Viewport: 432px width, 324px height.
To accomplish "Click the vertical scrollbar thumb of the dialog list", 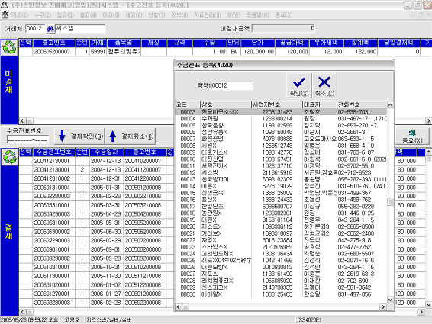I will point(390,202).
